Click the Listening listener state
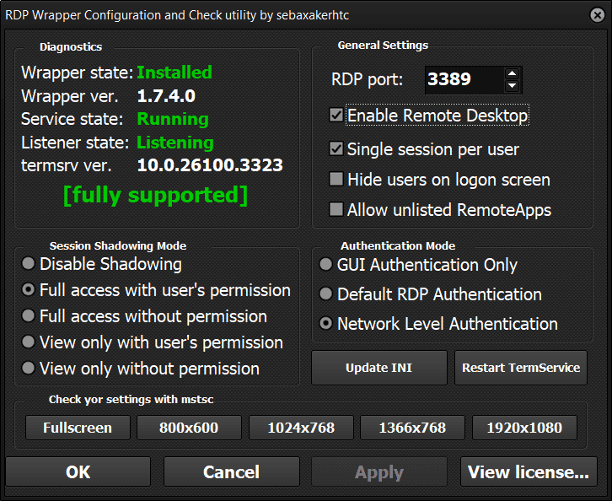 coord(175,143)
